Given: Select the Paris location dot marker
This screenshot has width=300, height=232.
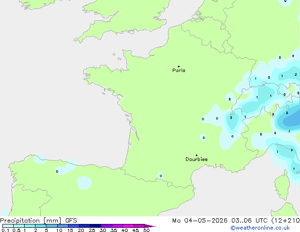Looking at the screenshot, I should pos(179,66).
